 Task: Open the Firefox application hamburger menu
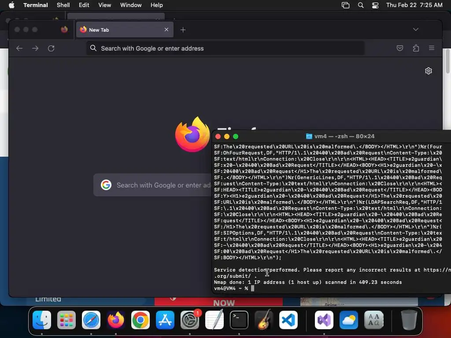pyautogui.click(x=432, y=48)
